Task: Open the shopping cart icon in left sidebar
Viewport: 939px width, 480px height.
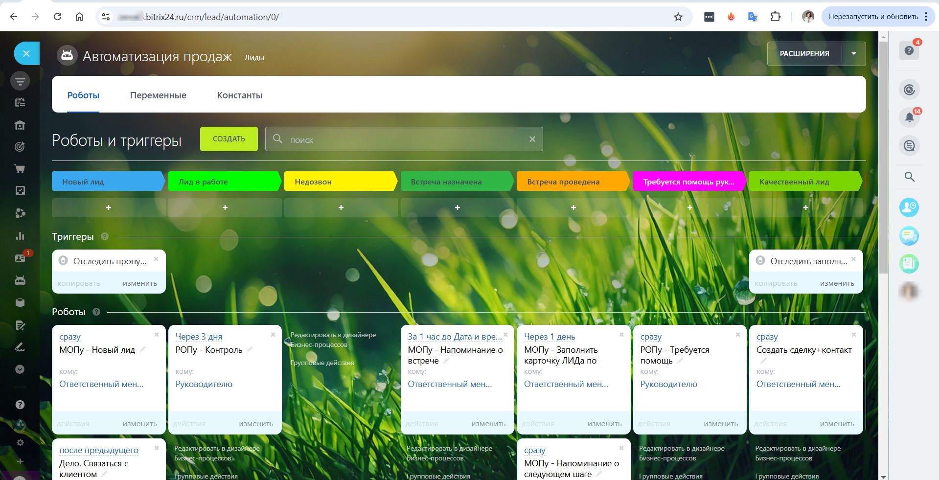Action: (x=20, y=169)
